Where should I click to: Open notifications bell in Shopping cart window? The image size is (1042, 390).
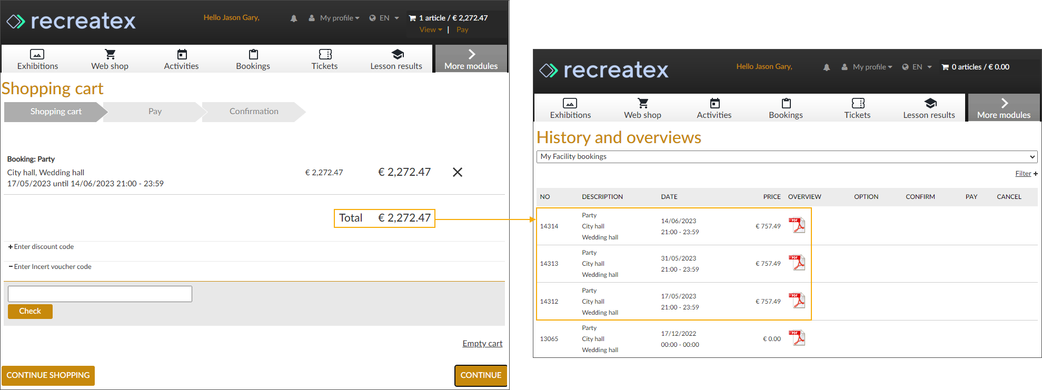294,18
